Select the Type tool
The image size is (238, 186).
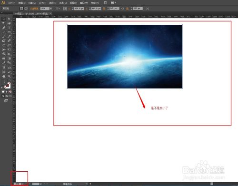click(x=9, y=28)
